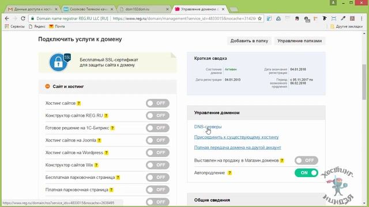This screenshot has width=369, height=207.
Task: Close the Управление доменом tab
Action: [x=223, y=9]
